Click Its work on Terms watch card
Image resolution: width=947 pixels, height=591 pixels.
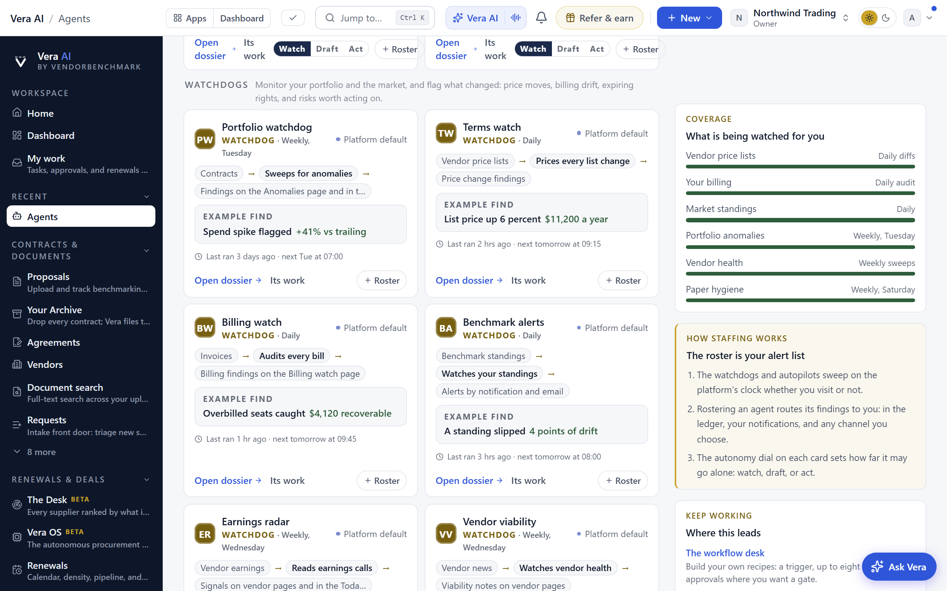[x=528, y=280]
